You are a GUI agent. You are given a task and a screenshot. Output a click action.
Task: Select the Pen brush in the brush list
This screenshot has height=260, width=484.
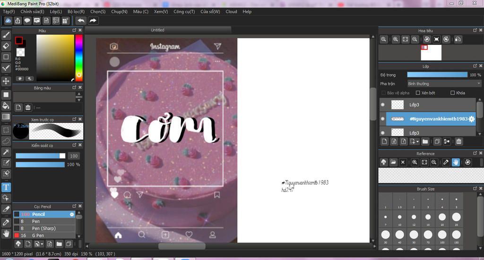click(x=44, y=221)
